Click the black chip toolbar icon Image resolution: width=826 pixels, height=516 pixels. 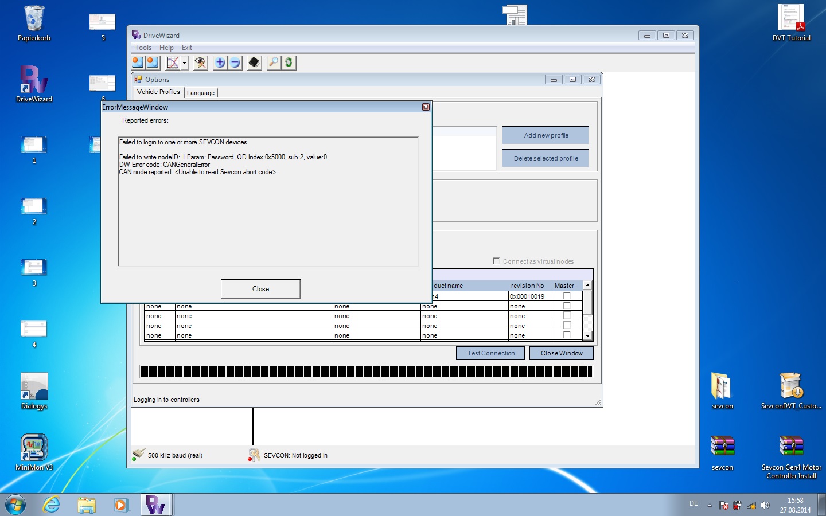254,62
